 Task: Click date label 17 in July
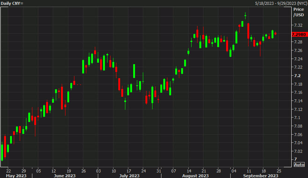tap(129, 171)
